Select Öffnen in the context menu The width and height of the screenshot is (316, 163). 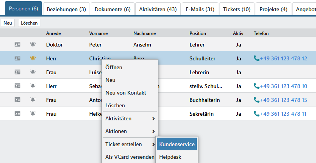pos(114,67)
